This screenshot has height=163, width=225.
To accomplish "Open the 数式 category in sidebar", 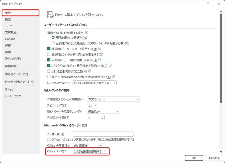I will pyautogui.click(x=8, y=19).
